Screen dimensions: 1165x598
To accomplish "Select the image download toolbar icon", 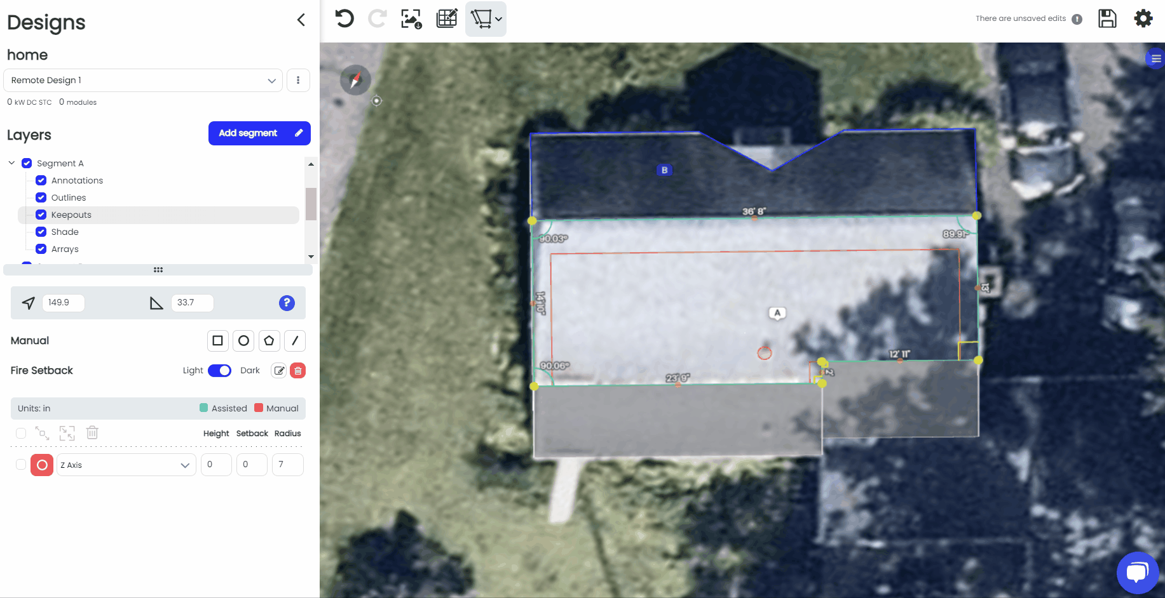I will coord(411,18).
